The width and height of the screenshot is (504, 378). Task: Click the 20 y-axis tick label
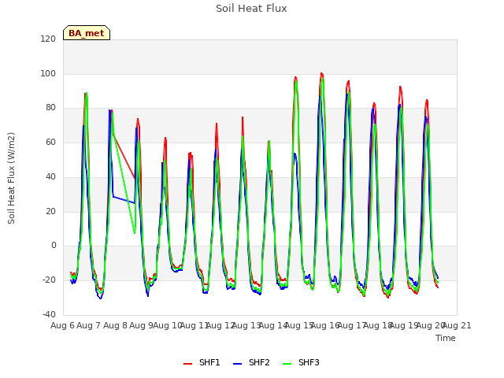[x=50, y=212]
